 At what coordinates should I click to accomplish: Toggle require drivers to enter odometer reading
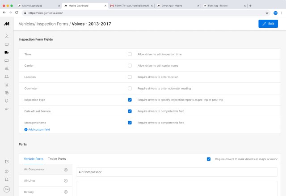click(x=130, y=88)
